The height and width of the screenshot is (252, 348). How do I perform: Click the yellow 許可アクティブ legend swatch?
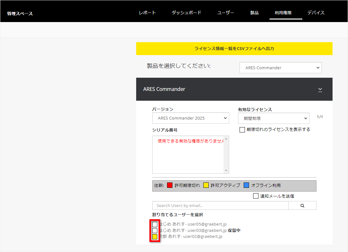[206, 185]
